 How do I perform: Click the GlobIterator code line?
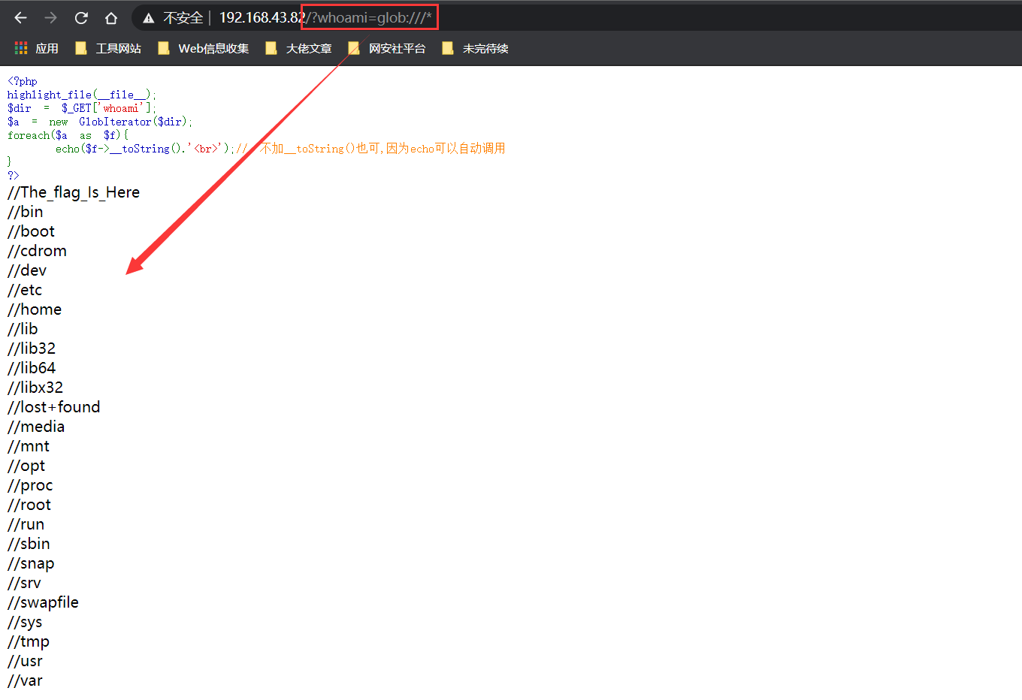[x=100, y=122]
